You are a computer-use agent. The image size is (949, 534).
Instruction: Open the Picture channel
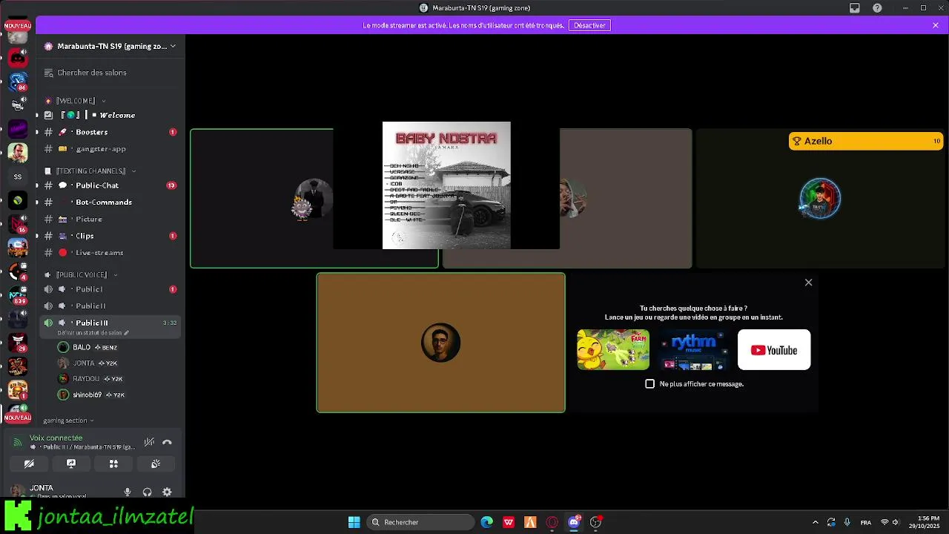[110, 220]
